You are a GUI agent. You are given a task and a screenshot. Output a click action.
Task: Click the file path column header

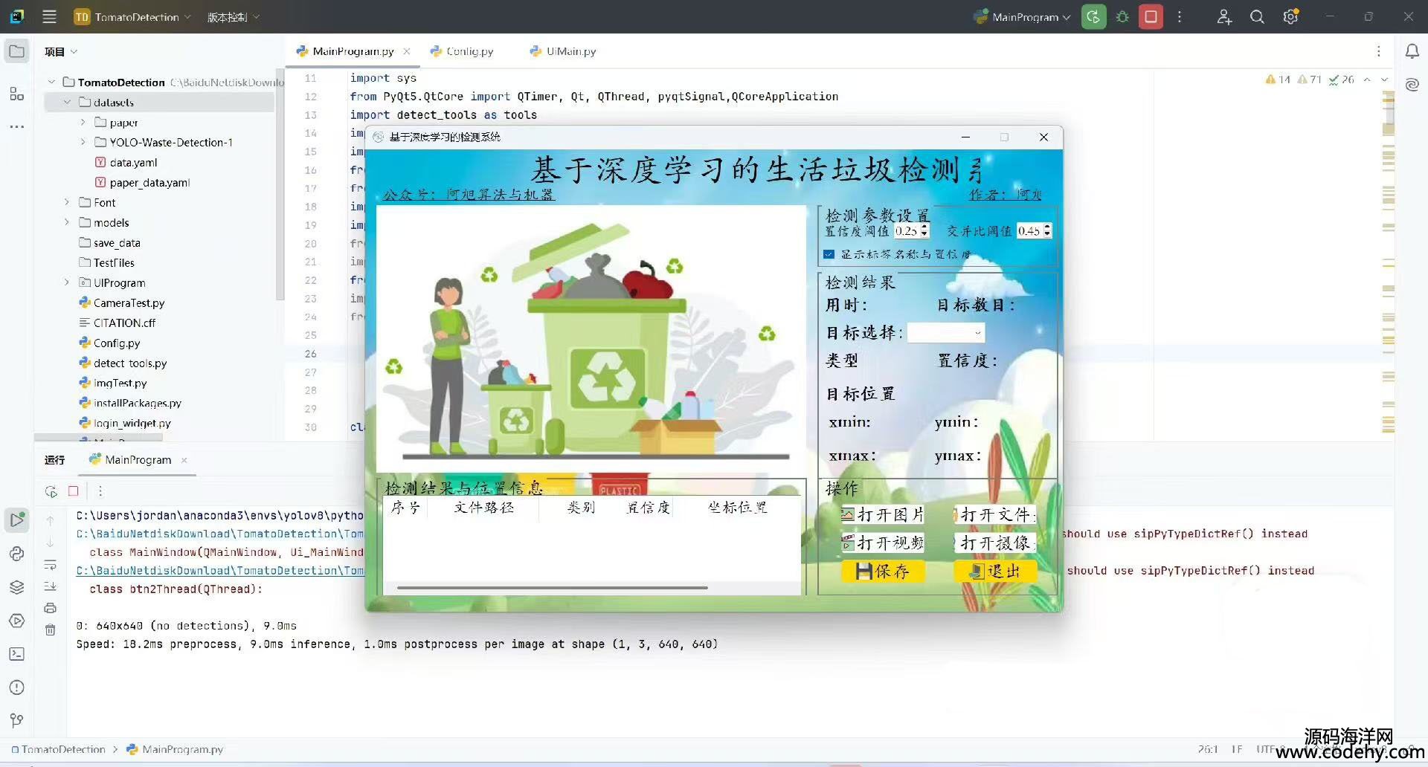483,508
